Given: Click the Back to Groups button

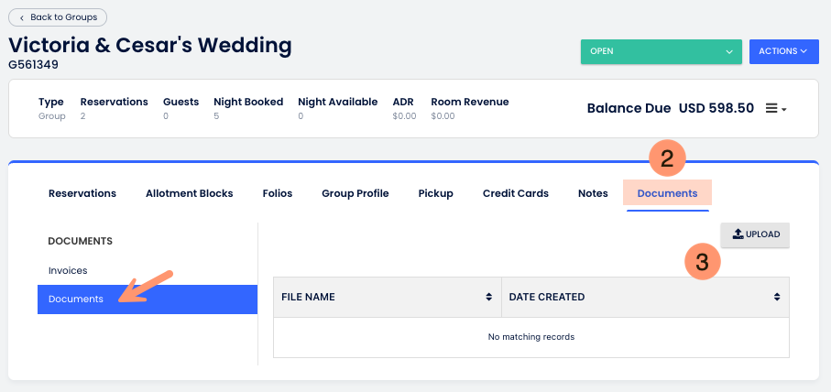Looking at the screenshot, I should [58, 17].
